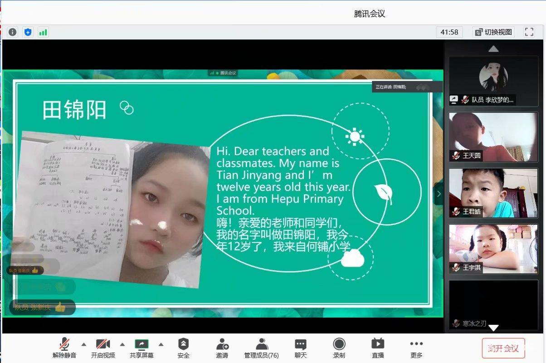Screen dimensions: 546x363
Task: Toggle 解除静音 microphone unmute
Action: click(x=64, y=348)
